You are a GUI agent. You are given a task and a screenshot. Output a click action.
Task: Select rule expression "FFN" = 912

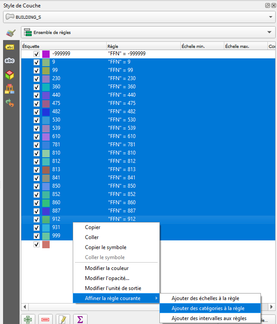pyautogui.click(x=122, y=219)
